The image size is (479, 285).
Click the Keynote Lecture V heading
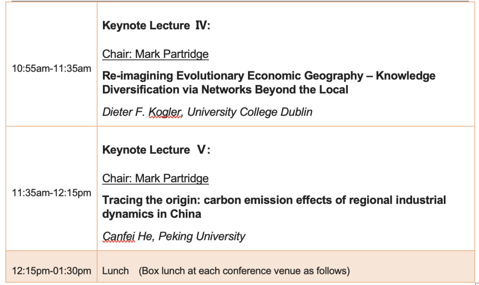pyautogui.click(x=156, y=150)
